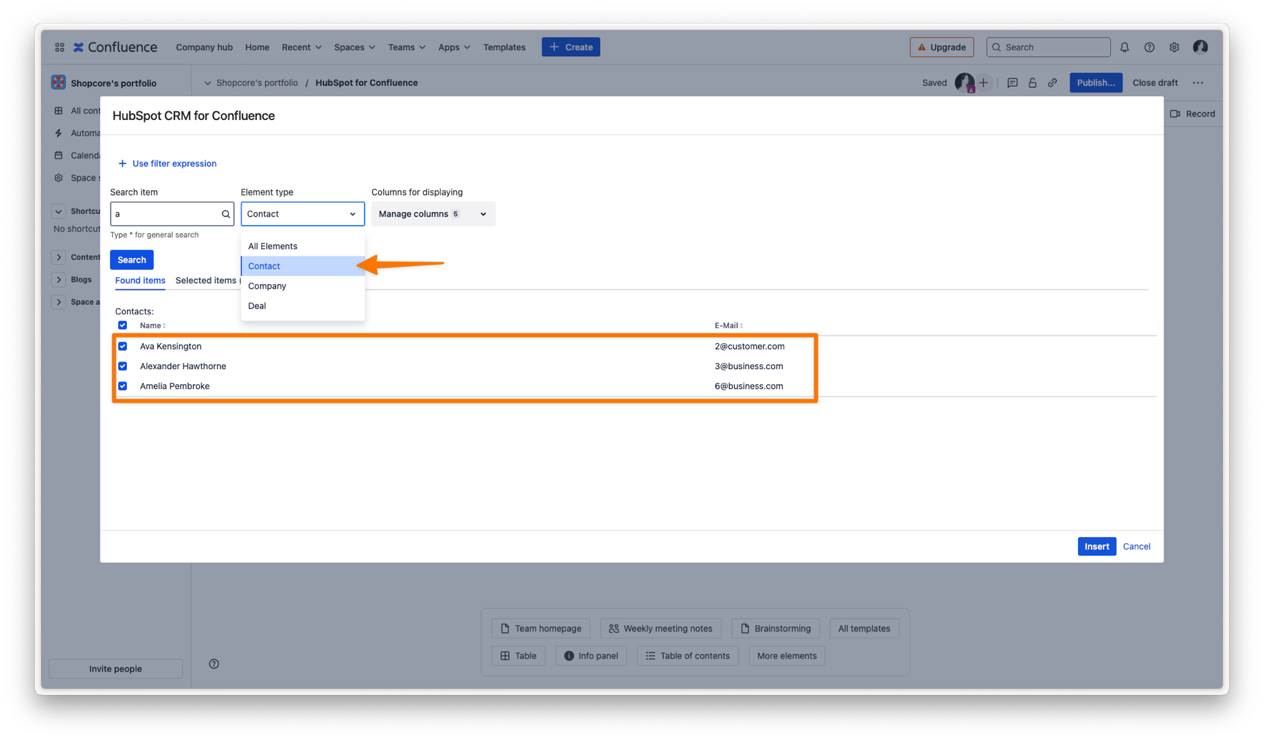Image resolution: width=1264 pixels, height=741 pixels.
Task: Click the add collaborator plus icon
Action: [983, 83]
